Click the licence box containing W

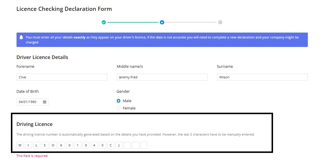(x=20, y=145)
